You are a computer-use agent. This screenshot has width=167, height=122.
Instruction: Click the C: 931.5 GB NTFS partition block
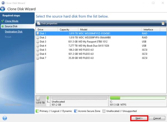(137, 101)
